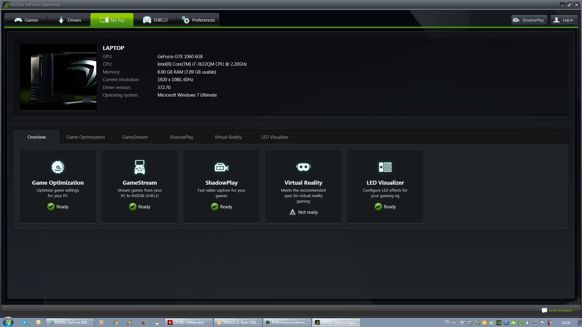Switch to the Virtual Reality sub-tab
This screenshot has height=327, width=582.
[228, 137]
